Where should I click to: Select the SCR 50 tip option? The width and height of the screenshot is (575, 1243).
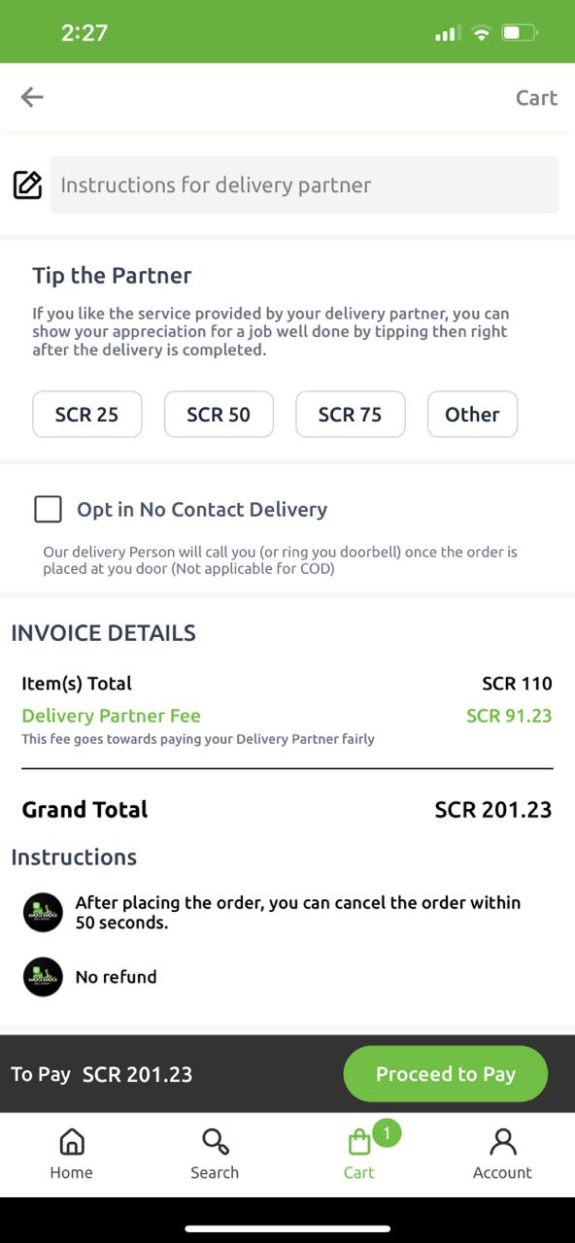219,415
